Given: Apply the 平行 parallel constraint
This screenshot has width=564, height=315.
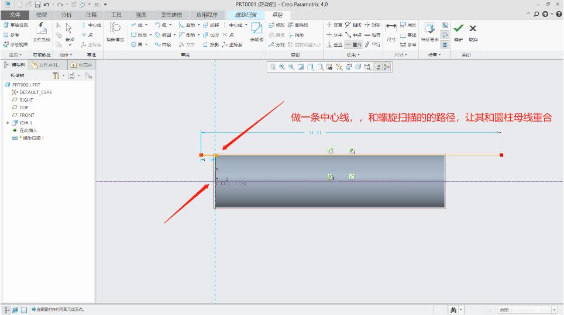Looking at the screenshot, I should tap(373, 44).
